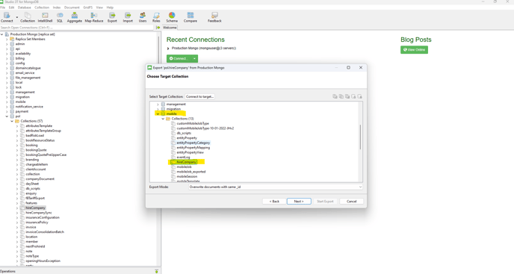The width and height of the screenshot is (514, 274).
Task: Open the green Connect button's dropdown arrow
Action: pyautogui.click(x=194, y=59)
